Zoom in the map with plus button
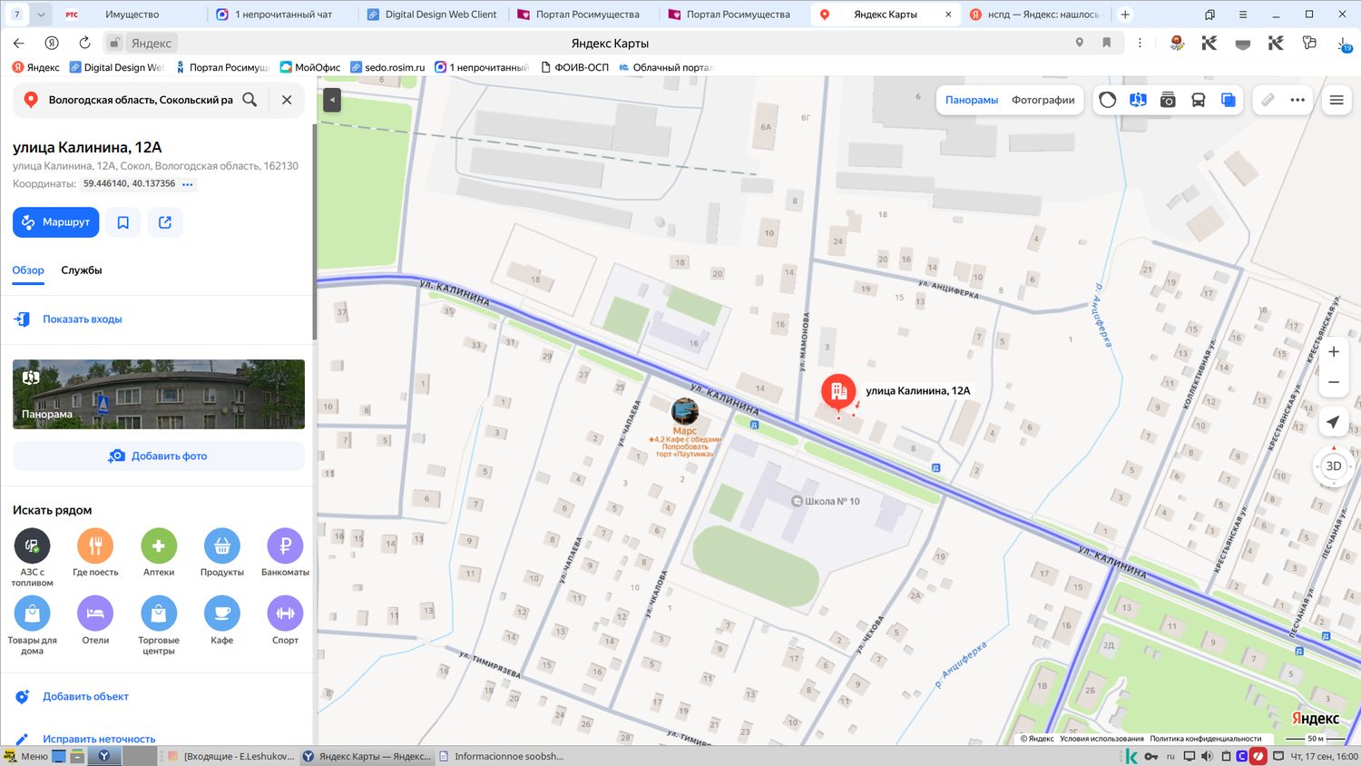The height and width of the screenshot is (766, 1361). [x=1334, y=352]
